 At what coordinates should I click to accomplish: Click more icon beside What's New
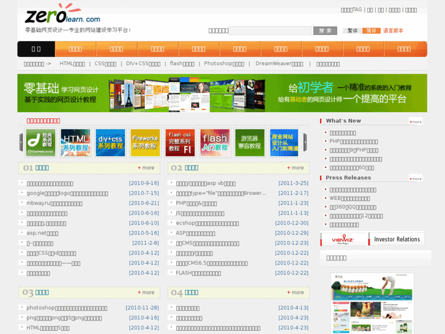[x=416, y=122]
